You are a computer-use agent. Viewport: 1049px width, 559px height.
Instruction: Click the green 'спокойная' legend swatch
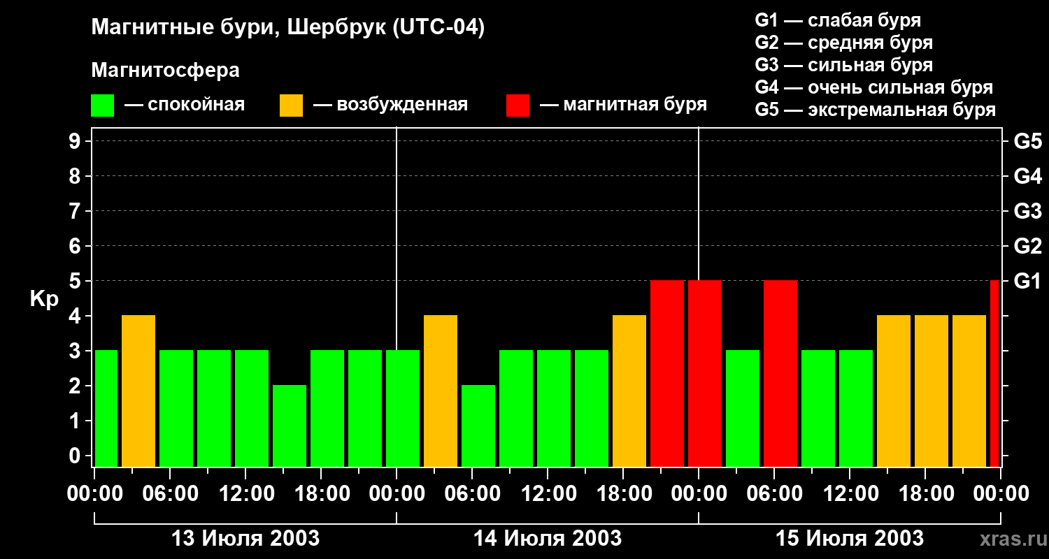(x=102, y=106)
